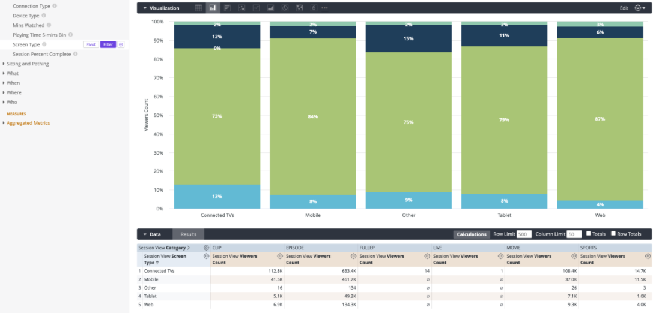Select the single value visualization icon
This screenshot has height=313, width=656.
pos(314,8)
